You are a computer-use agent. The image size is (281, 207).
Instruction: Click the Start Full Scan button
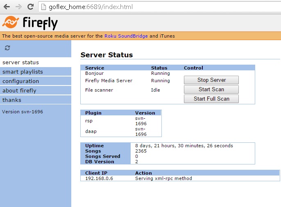[211, 99]
